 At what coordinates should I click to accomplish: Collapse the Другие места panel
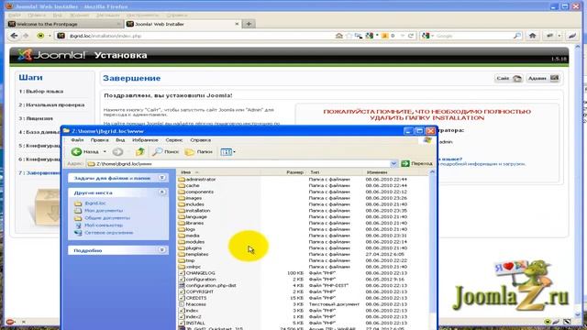click(162, 192)
